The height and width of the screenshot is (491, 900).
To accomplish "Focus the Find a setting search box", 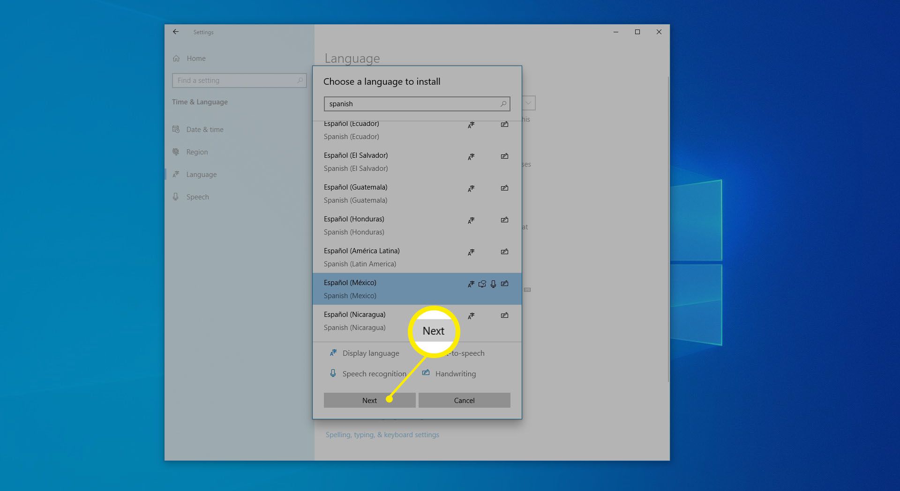I will 239,81.
